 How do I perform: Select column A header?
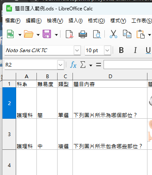[27, 77]
